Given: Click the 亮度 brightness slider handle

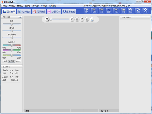Looking at the screenshot, I should click(12, 24).
